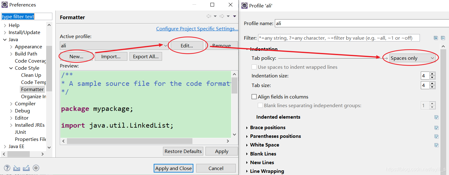
Task: Increase Indentation size with up arrow
Action: tap(432, 74)
